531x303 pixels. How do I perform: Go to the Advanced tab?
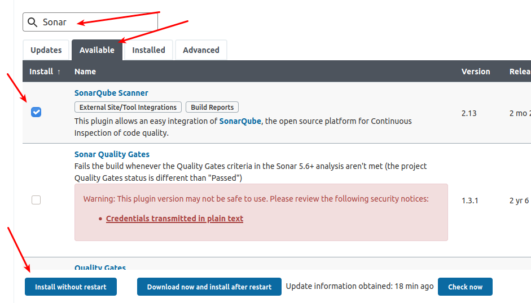(201, 50)
